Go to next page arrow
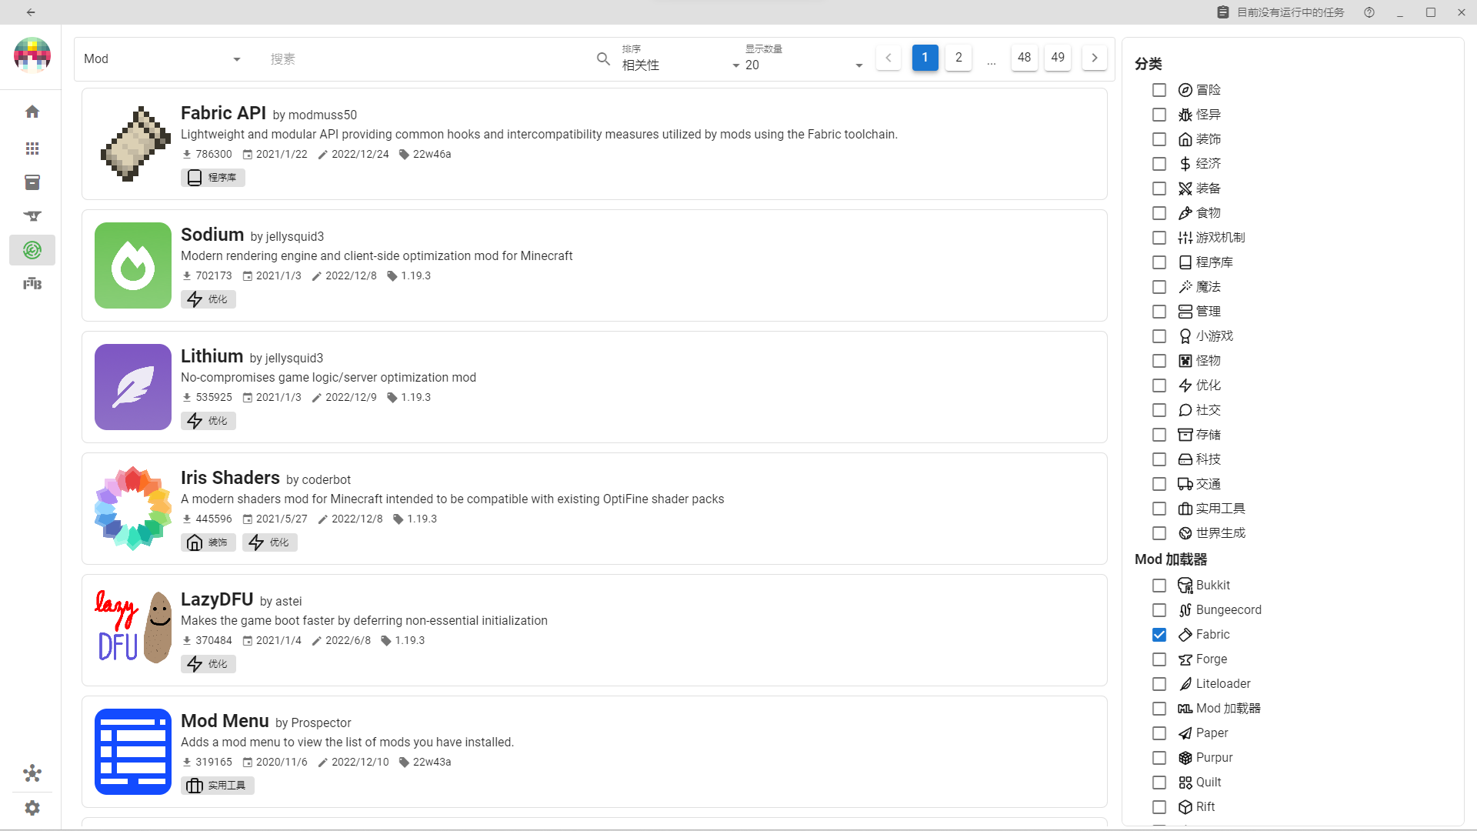 (1095, 58)
